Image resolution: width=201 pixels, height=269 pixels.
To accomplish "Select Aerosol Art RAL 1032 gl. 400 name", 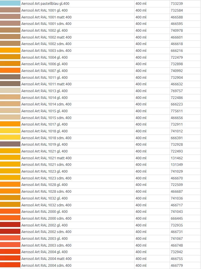I will point(44,198).
